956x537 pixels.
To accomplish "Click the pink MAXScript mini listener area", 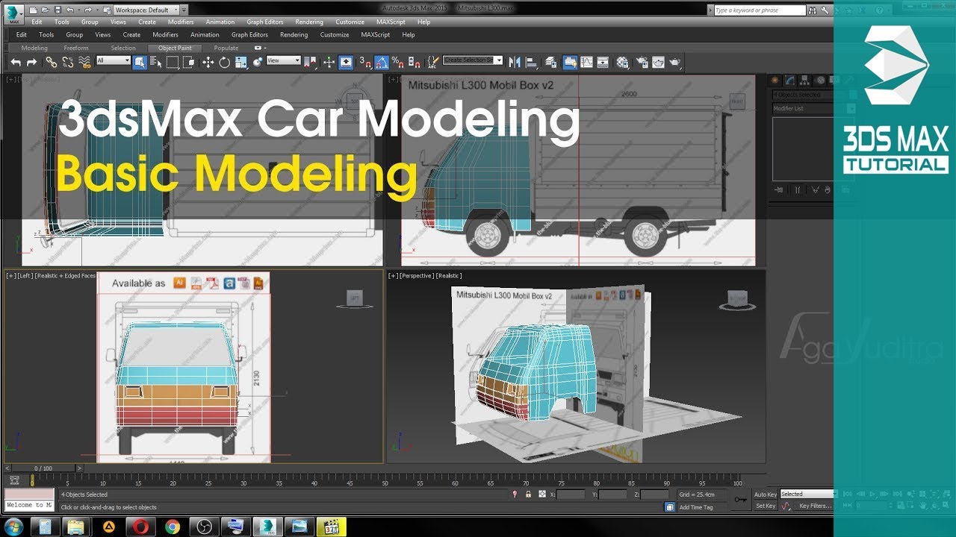I will (29, 494).
